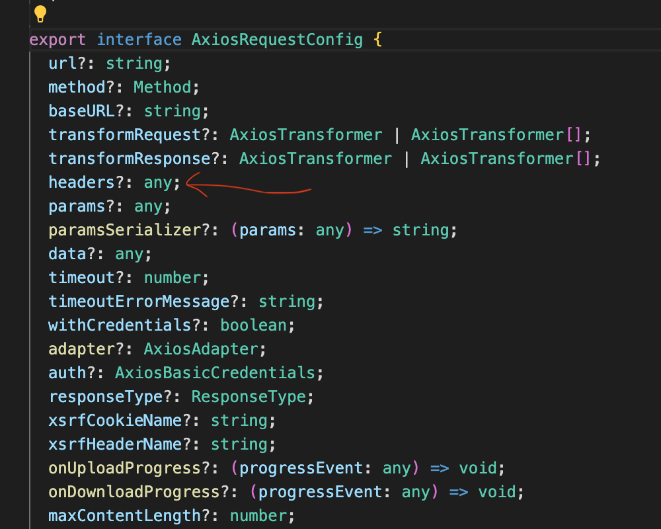The image size is (661, 529).
Task: Click 'void' on the onUploadProgress line
Action: click(478, 468)
